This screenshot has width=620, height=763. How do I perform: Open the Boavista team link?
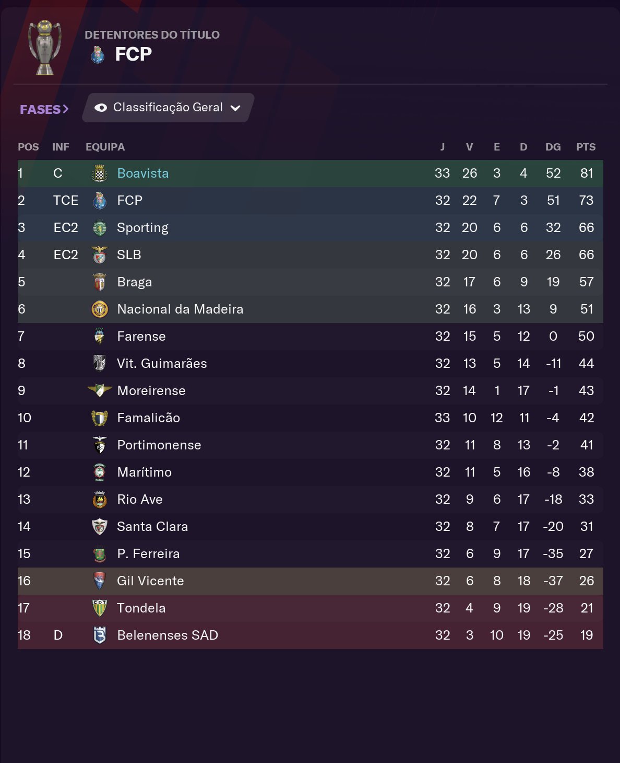(x=143, y=174)
